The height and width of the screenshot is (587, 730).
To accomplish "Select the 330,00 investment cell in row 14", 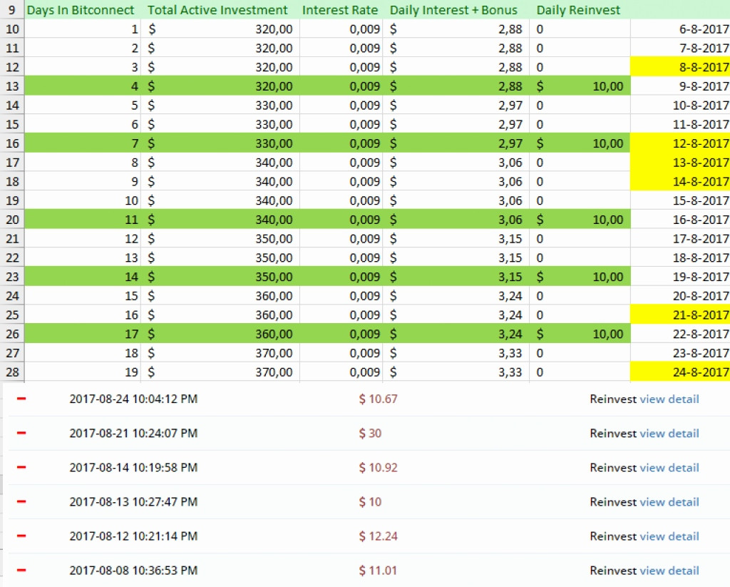I will click(x=220, y=106).
